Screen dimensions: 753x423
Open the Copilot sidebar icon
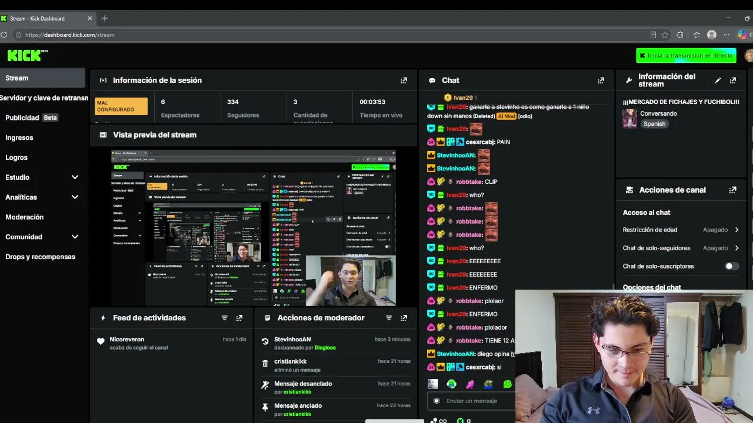pyautogui.click(x=742, y=35)
